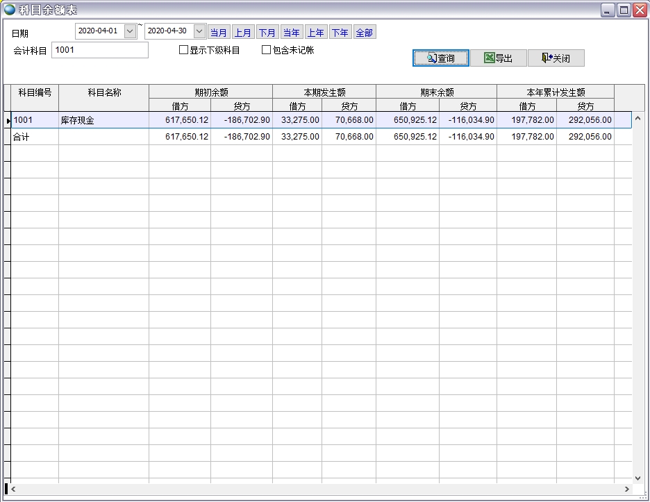This screenshot has height=502, width=650.
Task: Click the horizontal scrollbar right arrow
Action: (x=627, y=490)
